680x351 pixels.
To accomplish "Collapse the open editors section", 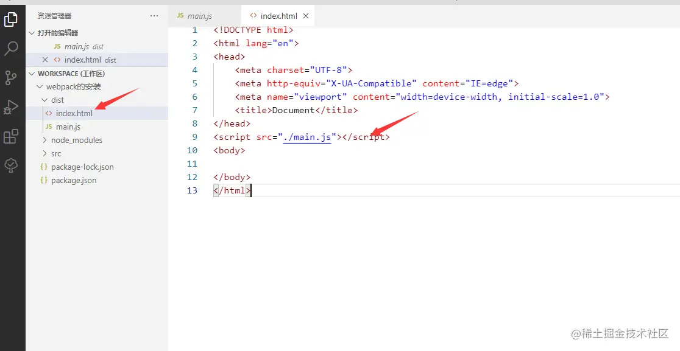I will 31,33.
